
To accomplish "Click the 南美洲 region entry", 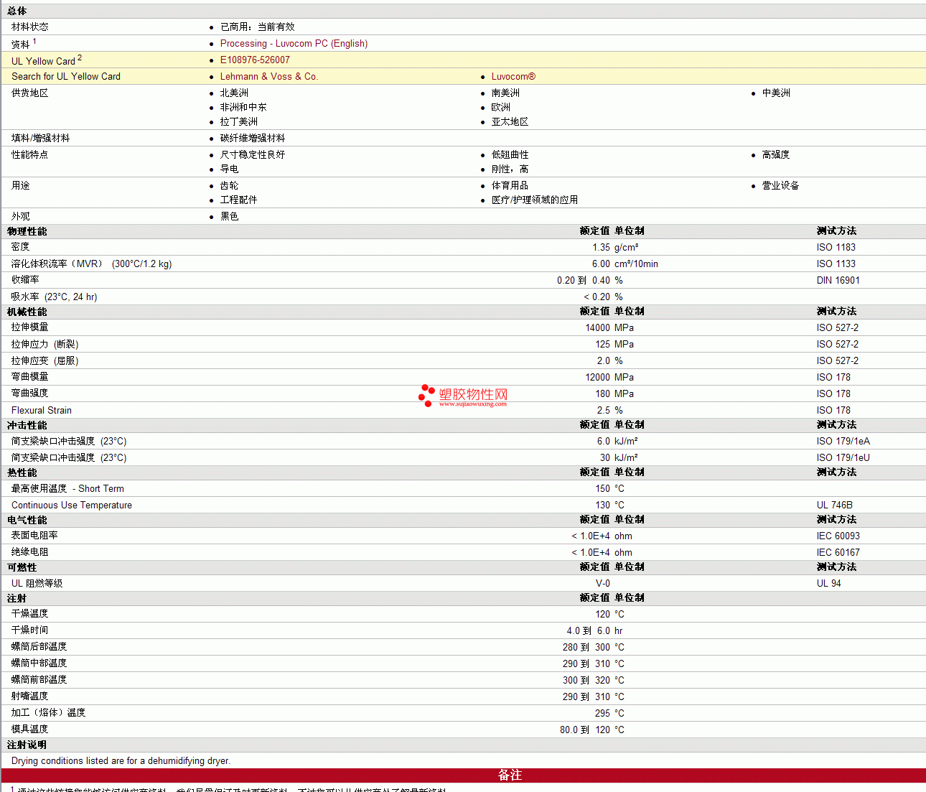I will [505, 93].
